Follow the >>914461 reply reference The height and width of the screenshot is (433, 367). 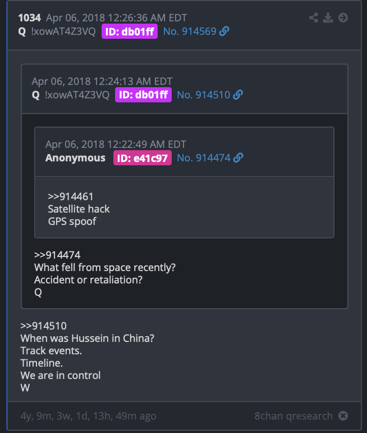point(71,197)
